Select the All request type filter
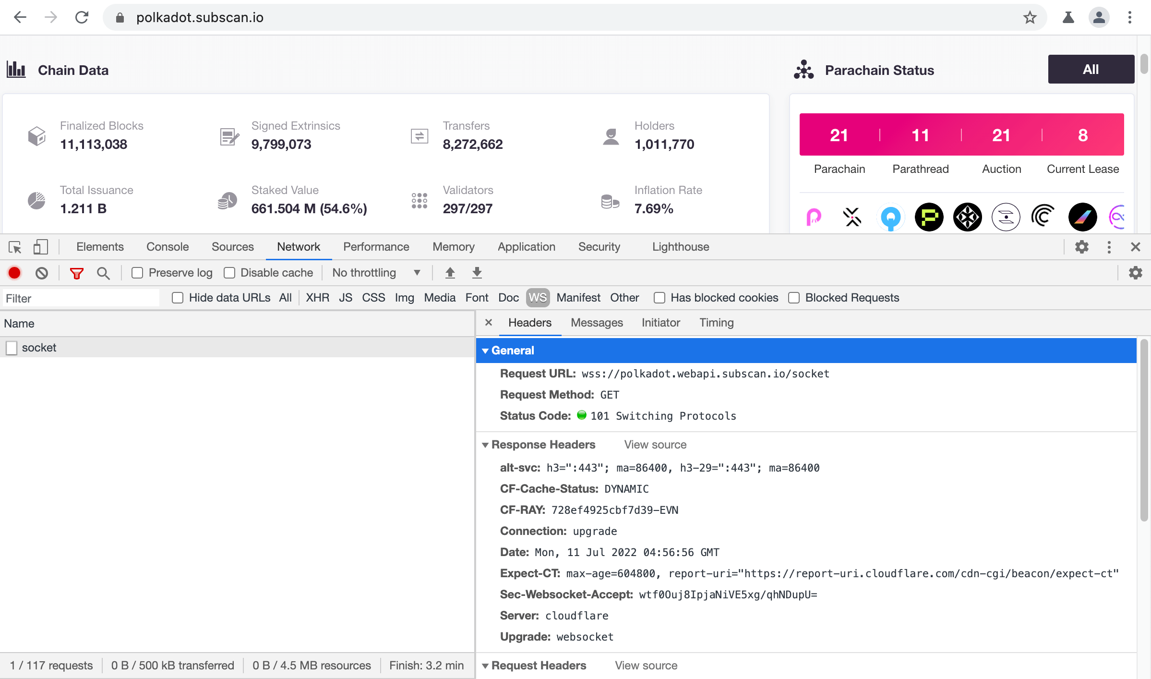 285,298
